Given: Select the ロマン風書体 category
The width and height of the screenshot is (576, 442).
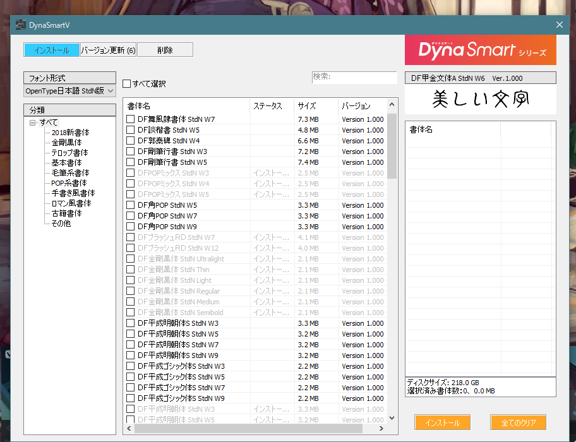Looking at the screenshot, I should pyautogui.click(x=71, y=203).
